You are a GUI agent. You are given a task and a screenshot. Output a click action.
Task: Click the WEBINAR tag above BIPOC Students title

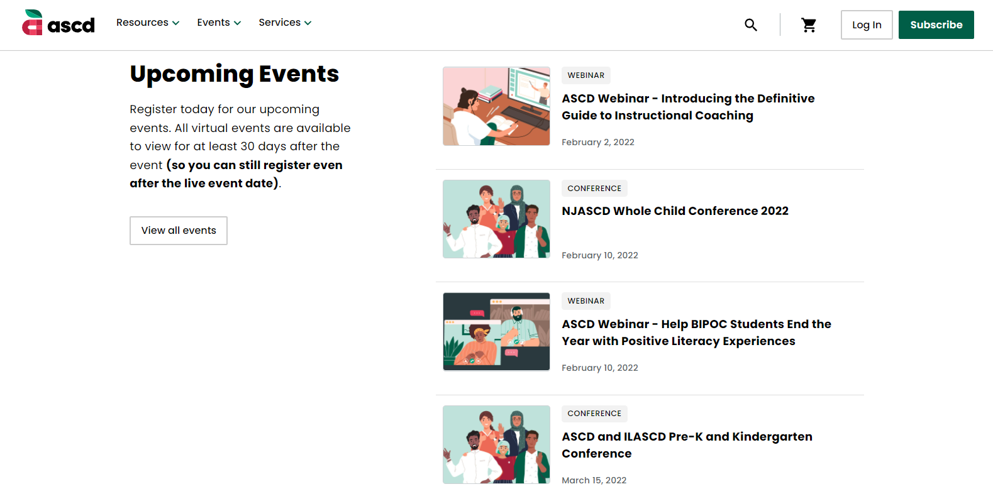click(x=585, y=301)
